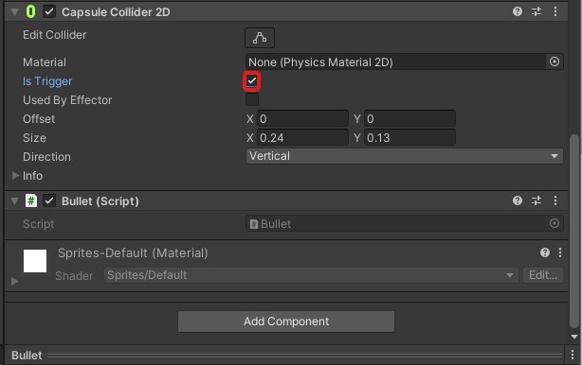Viewport: 582px width, 365px height.
Task: Click the Edit Collider button icon
Action: [x=260, y=38]
